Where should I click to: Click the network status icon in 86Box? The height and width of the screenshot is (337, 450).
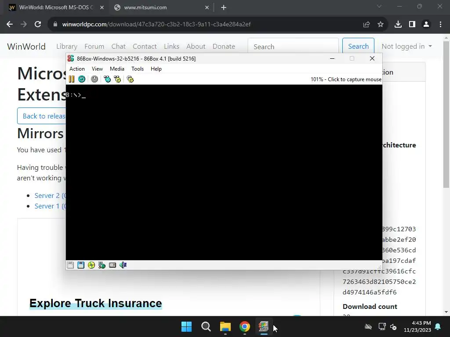pyautogui.click(x=102, y=265)
